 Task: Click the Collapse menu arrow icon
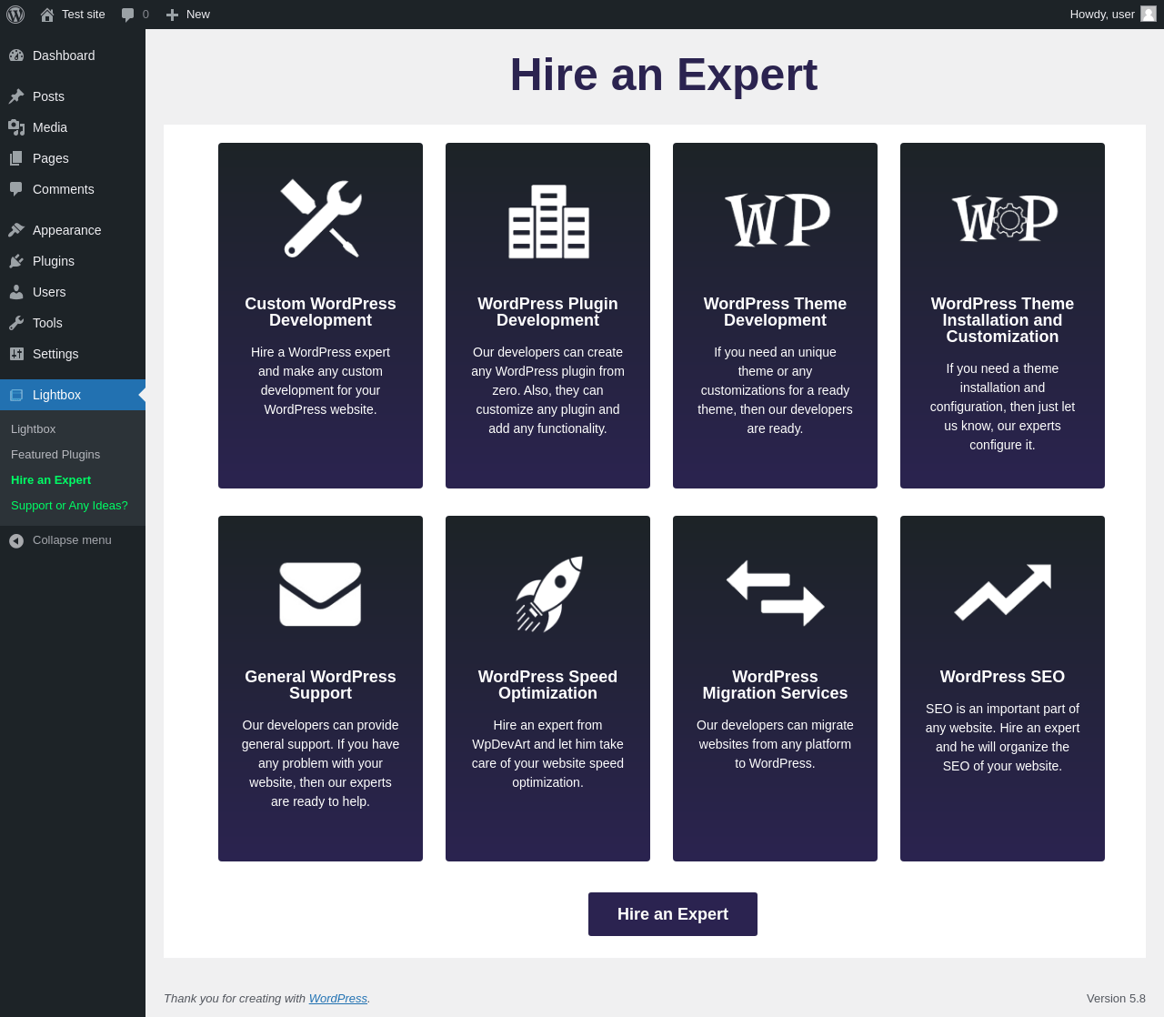pos(16,540)
